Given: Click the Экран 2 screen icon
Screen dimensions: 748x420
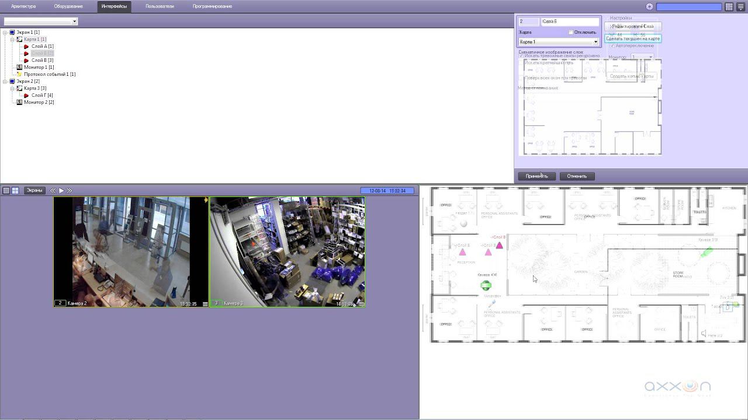Looking at the screenshot, I should point(12,81).
